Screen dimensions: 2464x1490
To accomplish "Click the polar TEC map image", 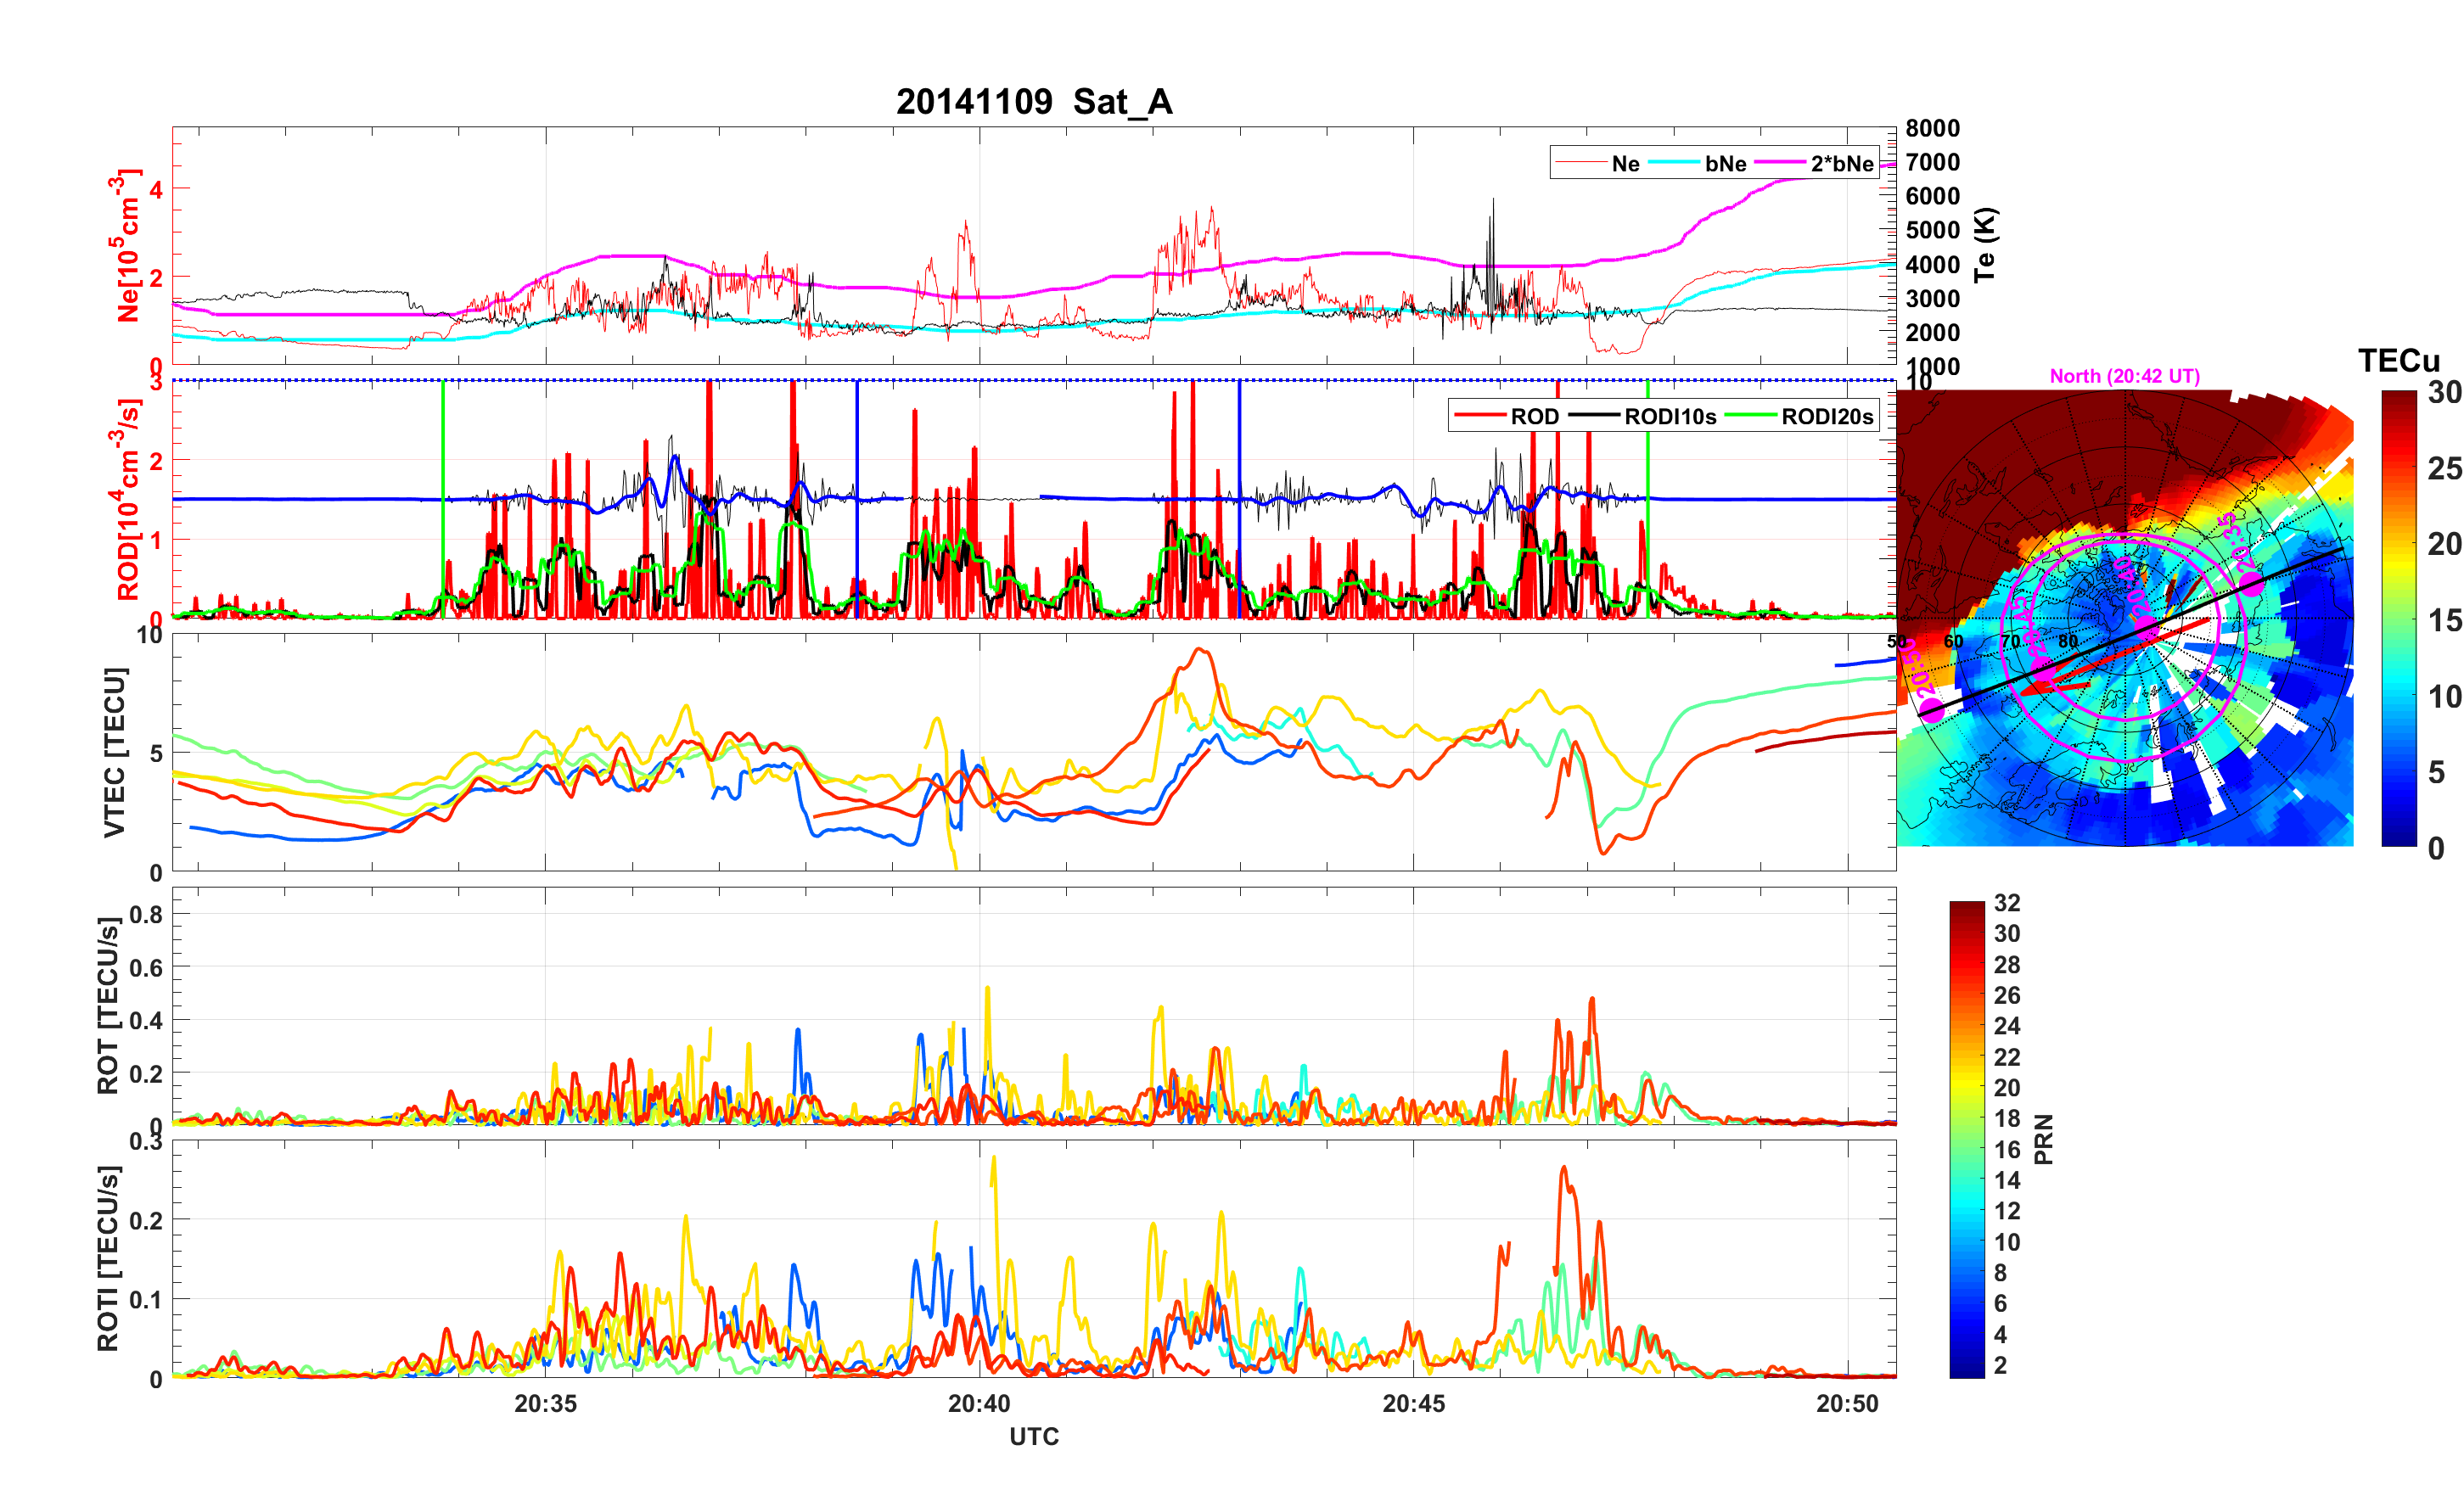I will [x=2124, y=619].
